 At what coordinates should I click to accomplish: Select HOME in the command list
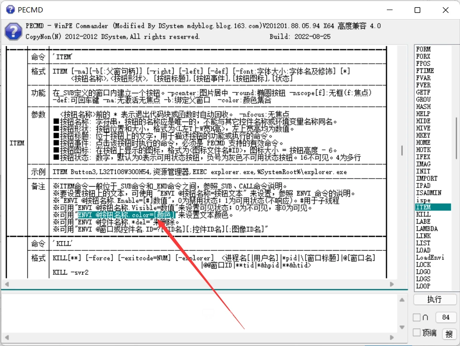click(423, 143)
